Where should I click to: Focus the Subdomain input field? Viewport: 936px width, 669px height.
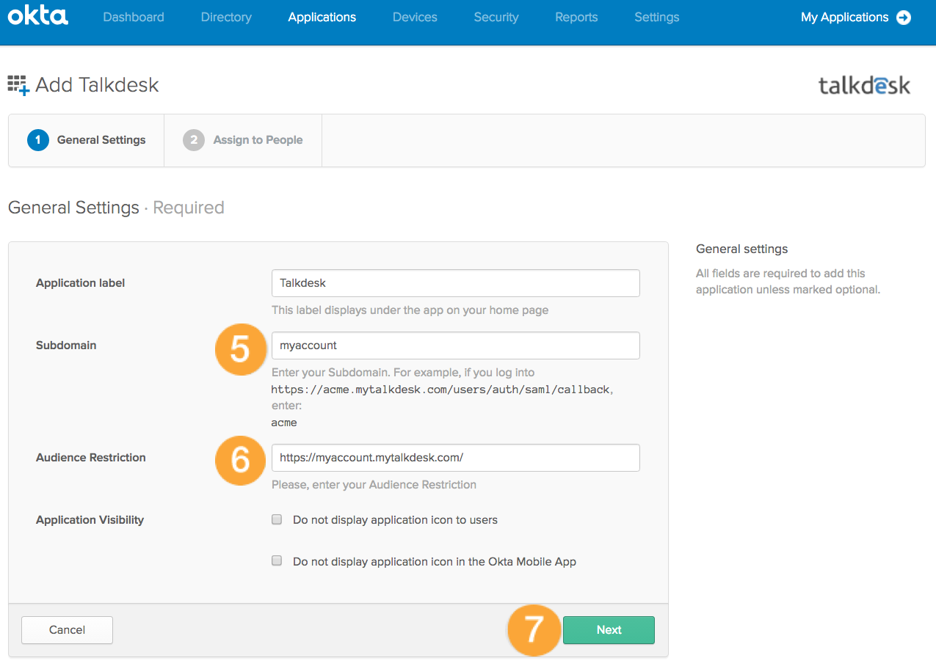(455, 346)
